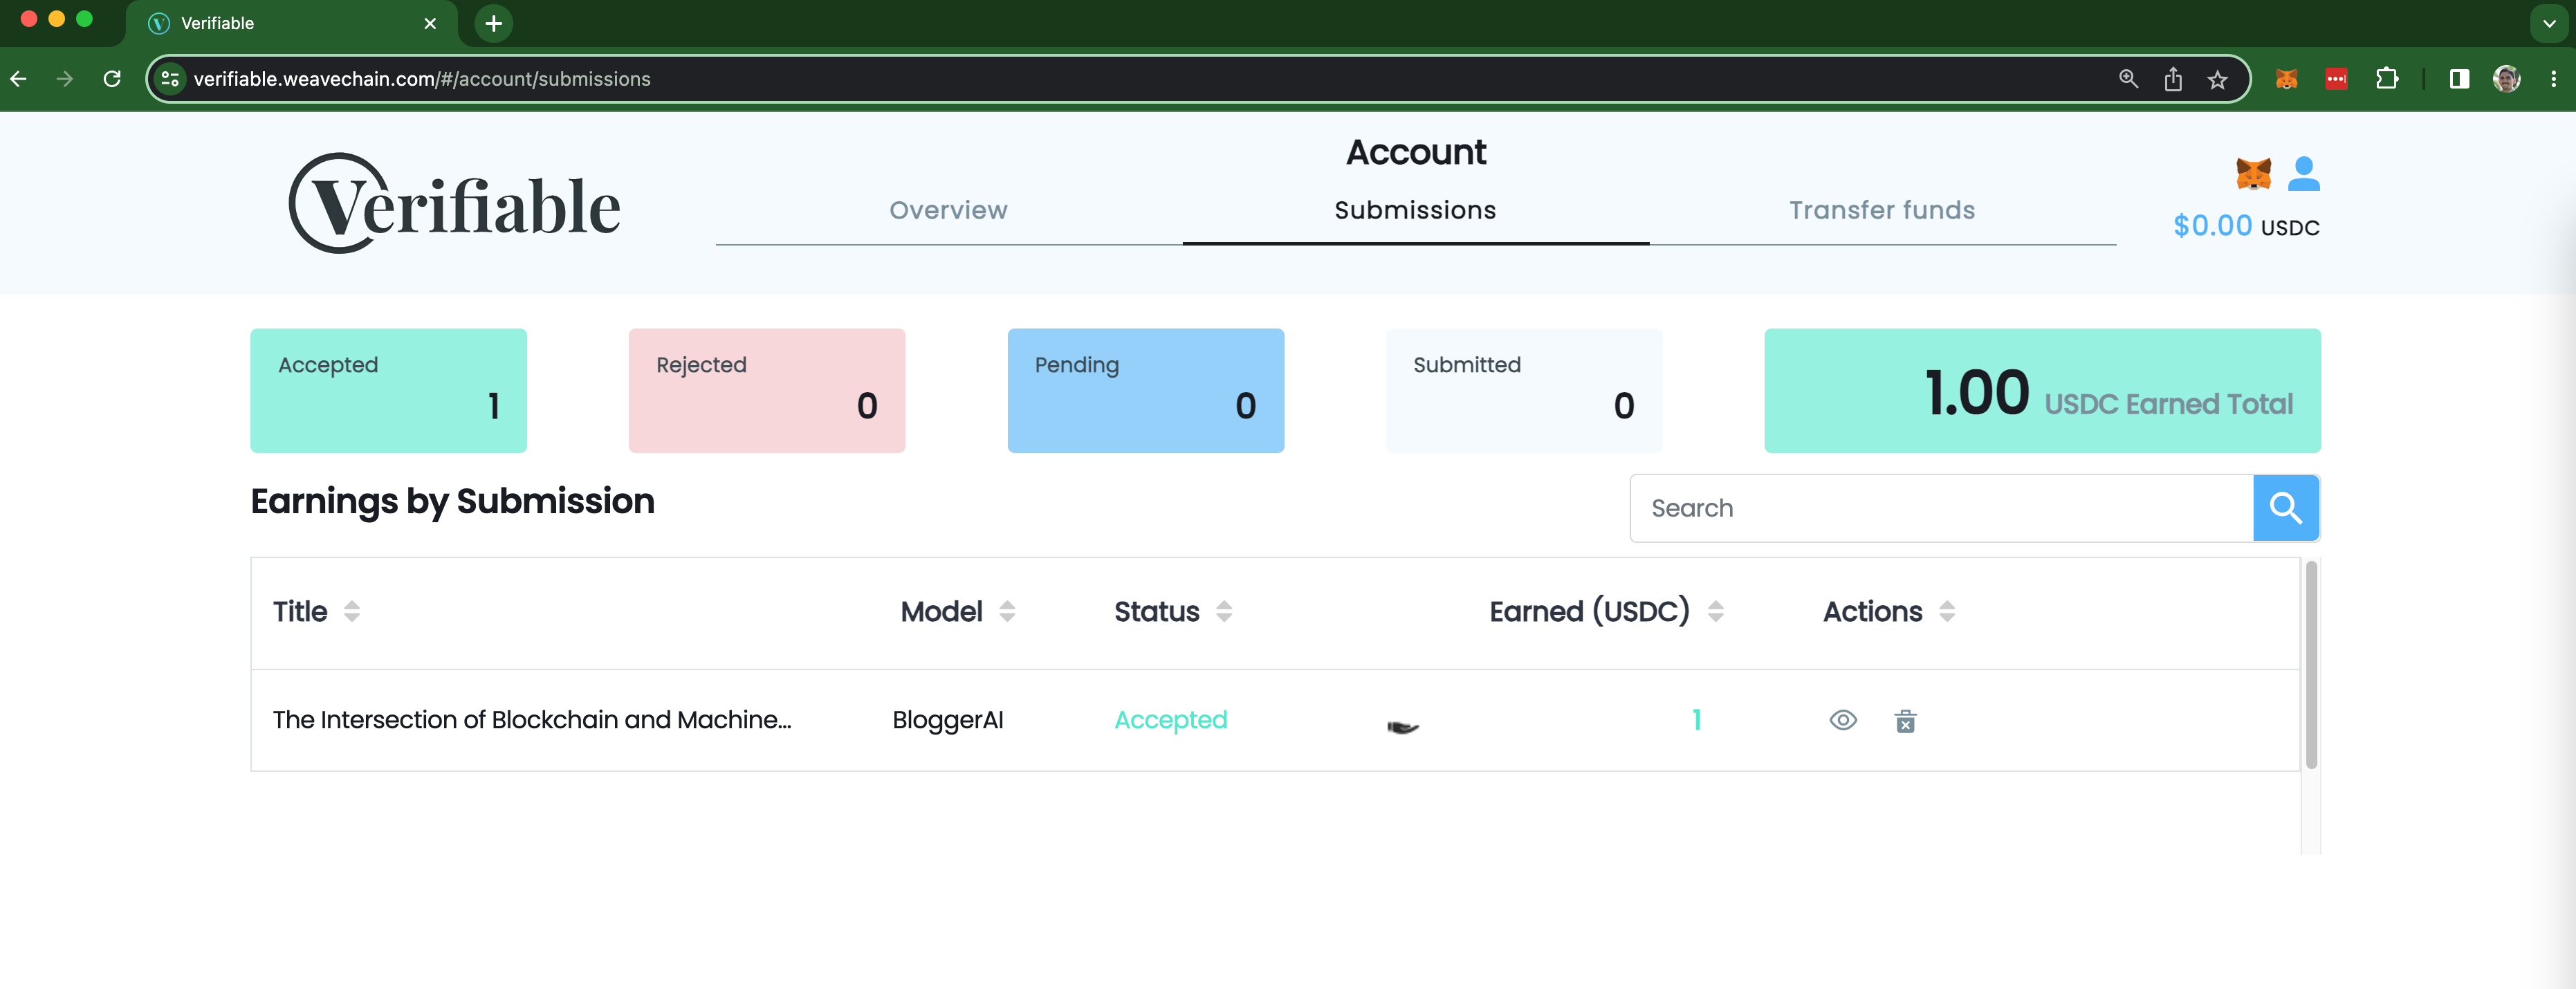Click the Accepted count card
This screenshot has height=989, width=2576.
pyautogui.click(x=388, y=390)
